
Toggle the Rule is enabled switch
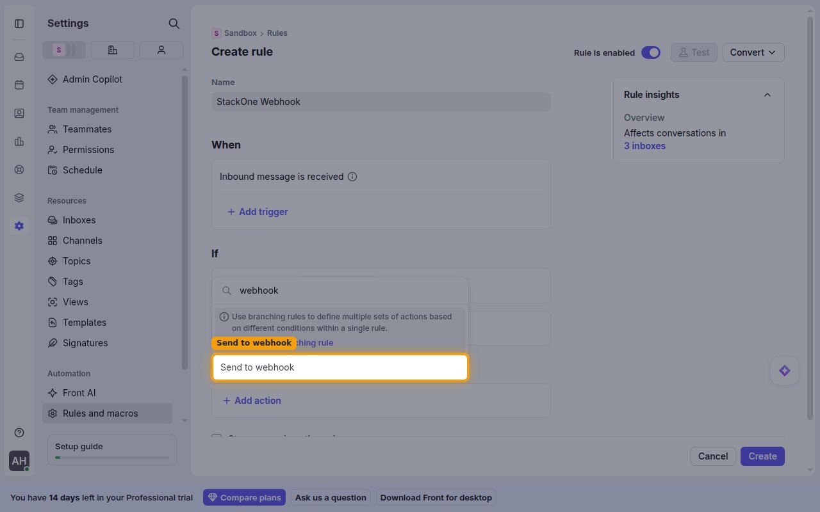(651, 52)
